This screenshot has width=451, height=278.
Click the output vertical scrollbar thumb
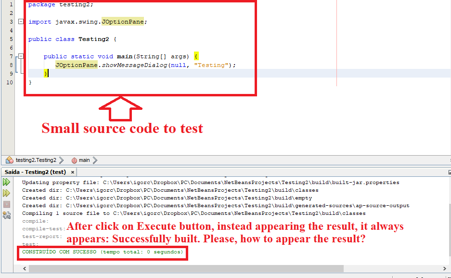[x=450, y=230]
